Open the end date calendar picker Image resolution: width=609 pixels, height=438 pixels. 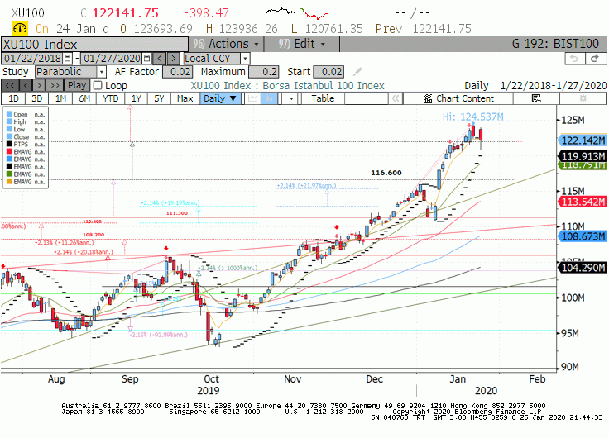click(x=146, y=59)
